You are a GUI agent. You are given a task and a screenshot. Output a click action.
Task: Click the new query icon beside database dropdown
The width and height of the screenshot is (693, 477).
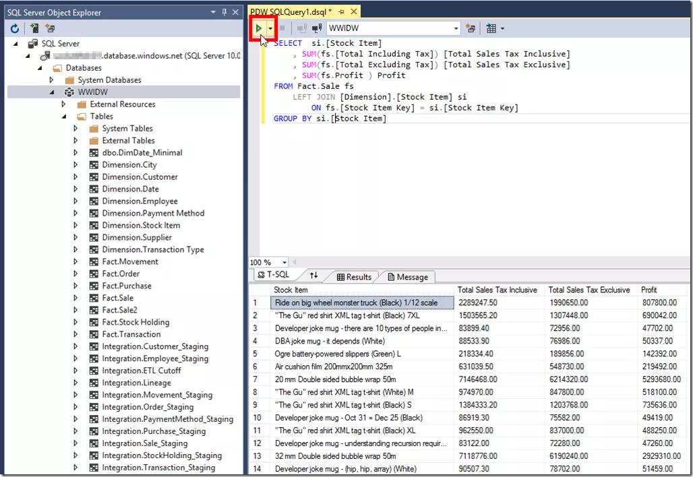[x=471, y=28]
